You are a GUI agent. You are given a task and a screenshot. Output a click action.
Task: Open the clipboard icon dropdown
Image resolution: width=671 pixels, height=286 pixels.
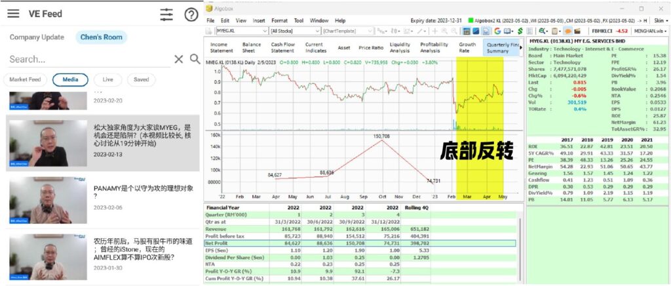coord(556,31)
